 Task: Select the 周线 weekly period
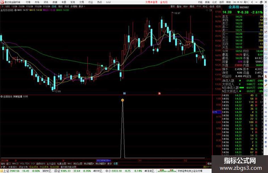click(60, 6)
